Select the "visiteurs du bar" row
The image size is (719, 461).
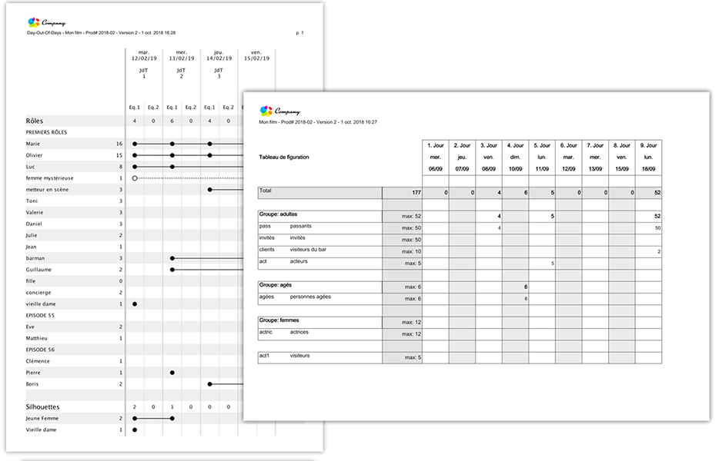460,252
